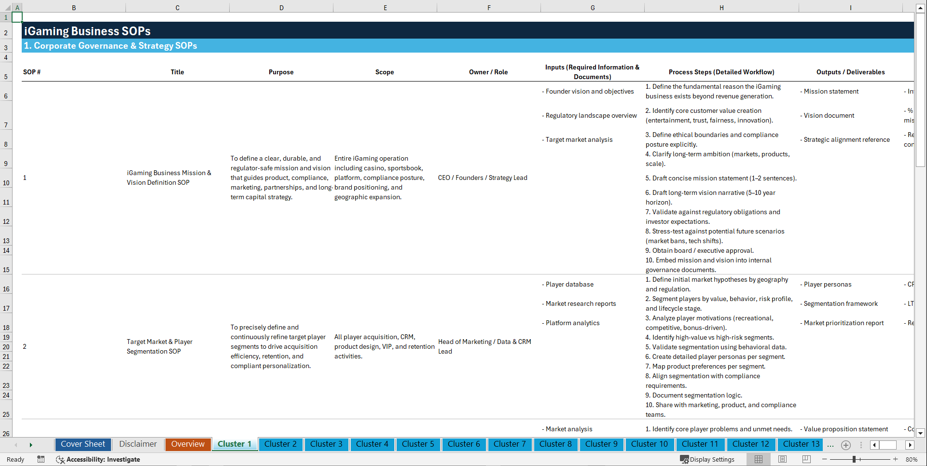927x466 pixels.
Task: Open the Disclaimer sheet tab
Action: [138, 444]
